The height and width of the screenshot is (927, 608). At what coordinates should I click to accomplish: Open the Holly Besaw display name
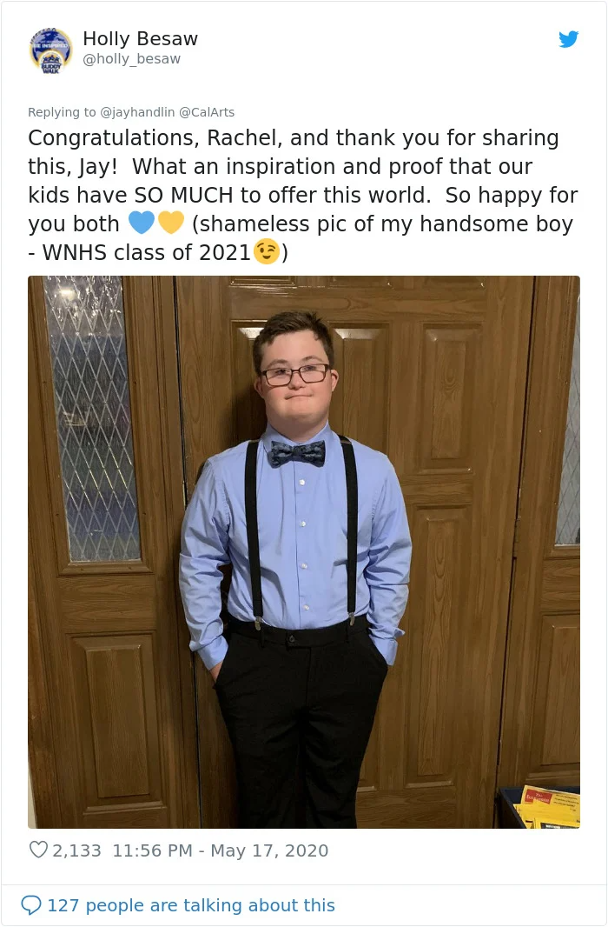pyautogui.click(x=141, y=38)
